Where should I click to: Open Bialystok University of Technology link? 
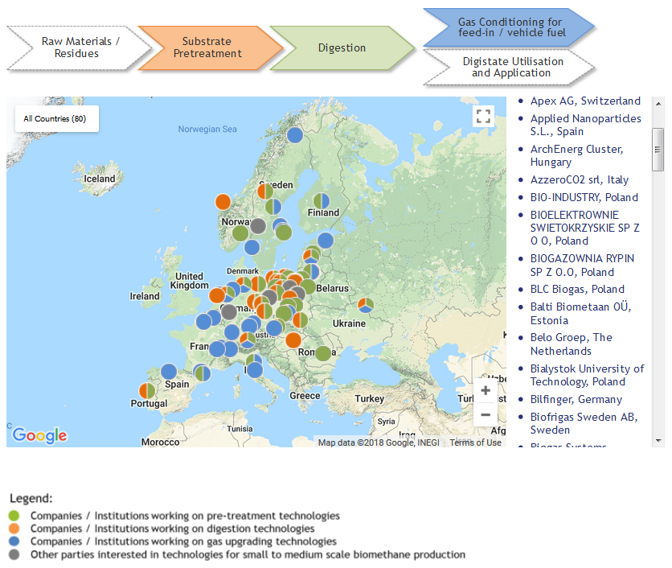tap(587, 375)
